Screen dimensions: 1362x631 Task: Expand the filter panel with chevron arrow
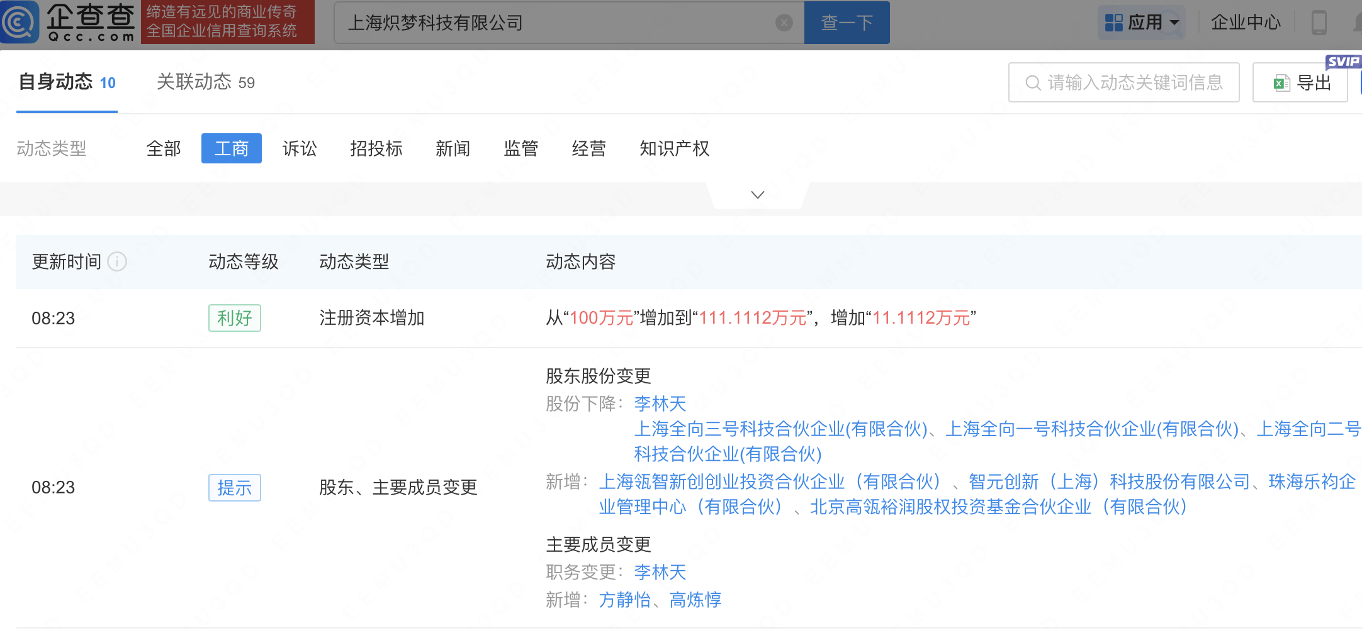pyautogui.click(x=758, y=195)
